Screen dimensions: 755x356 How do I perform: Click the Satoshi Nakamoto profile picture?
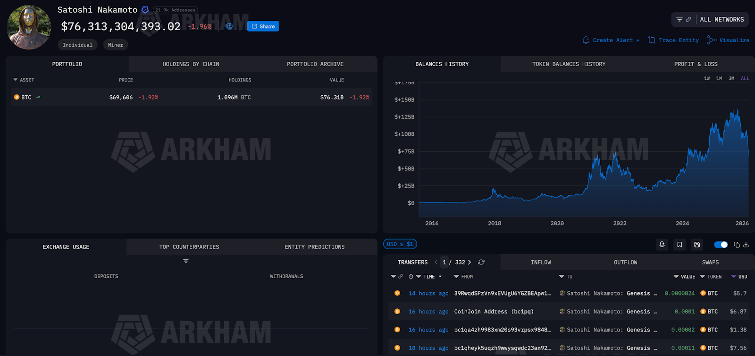tap(29, 27)
